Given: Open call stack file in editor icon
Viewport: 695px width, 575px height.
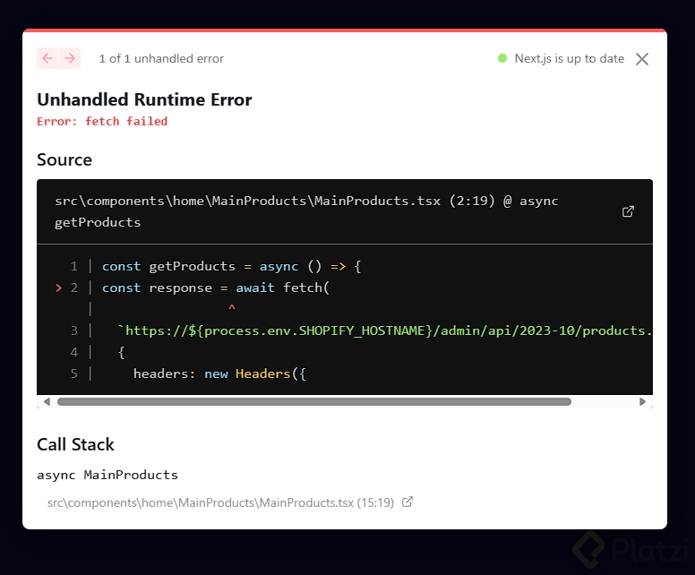Looking at the screenshot, I should 408,502.
